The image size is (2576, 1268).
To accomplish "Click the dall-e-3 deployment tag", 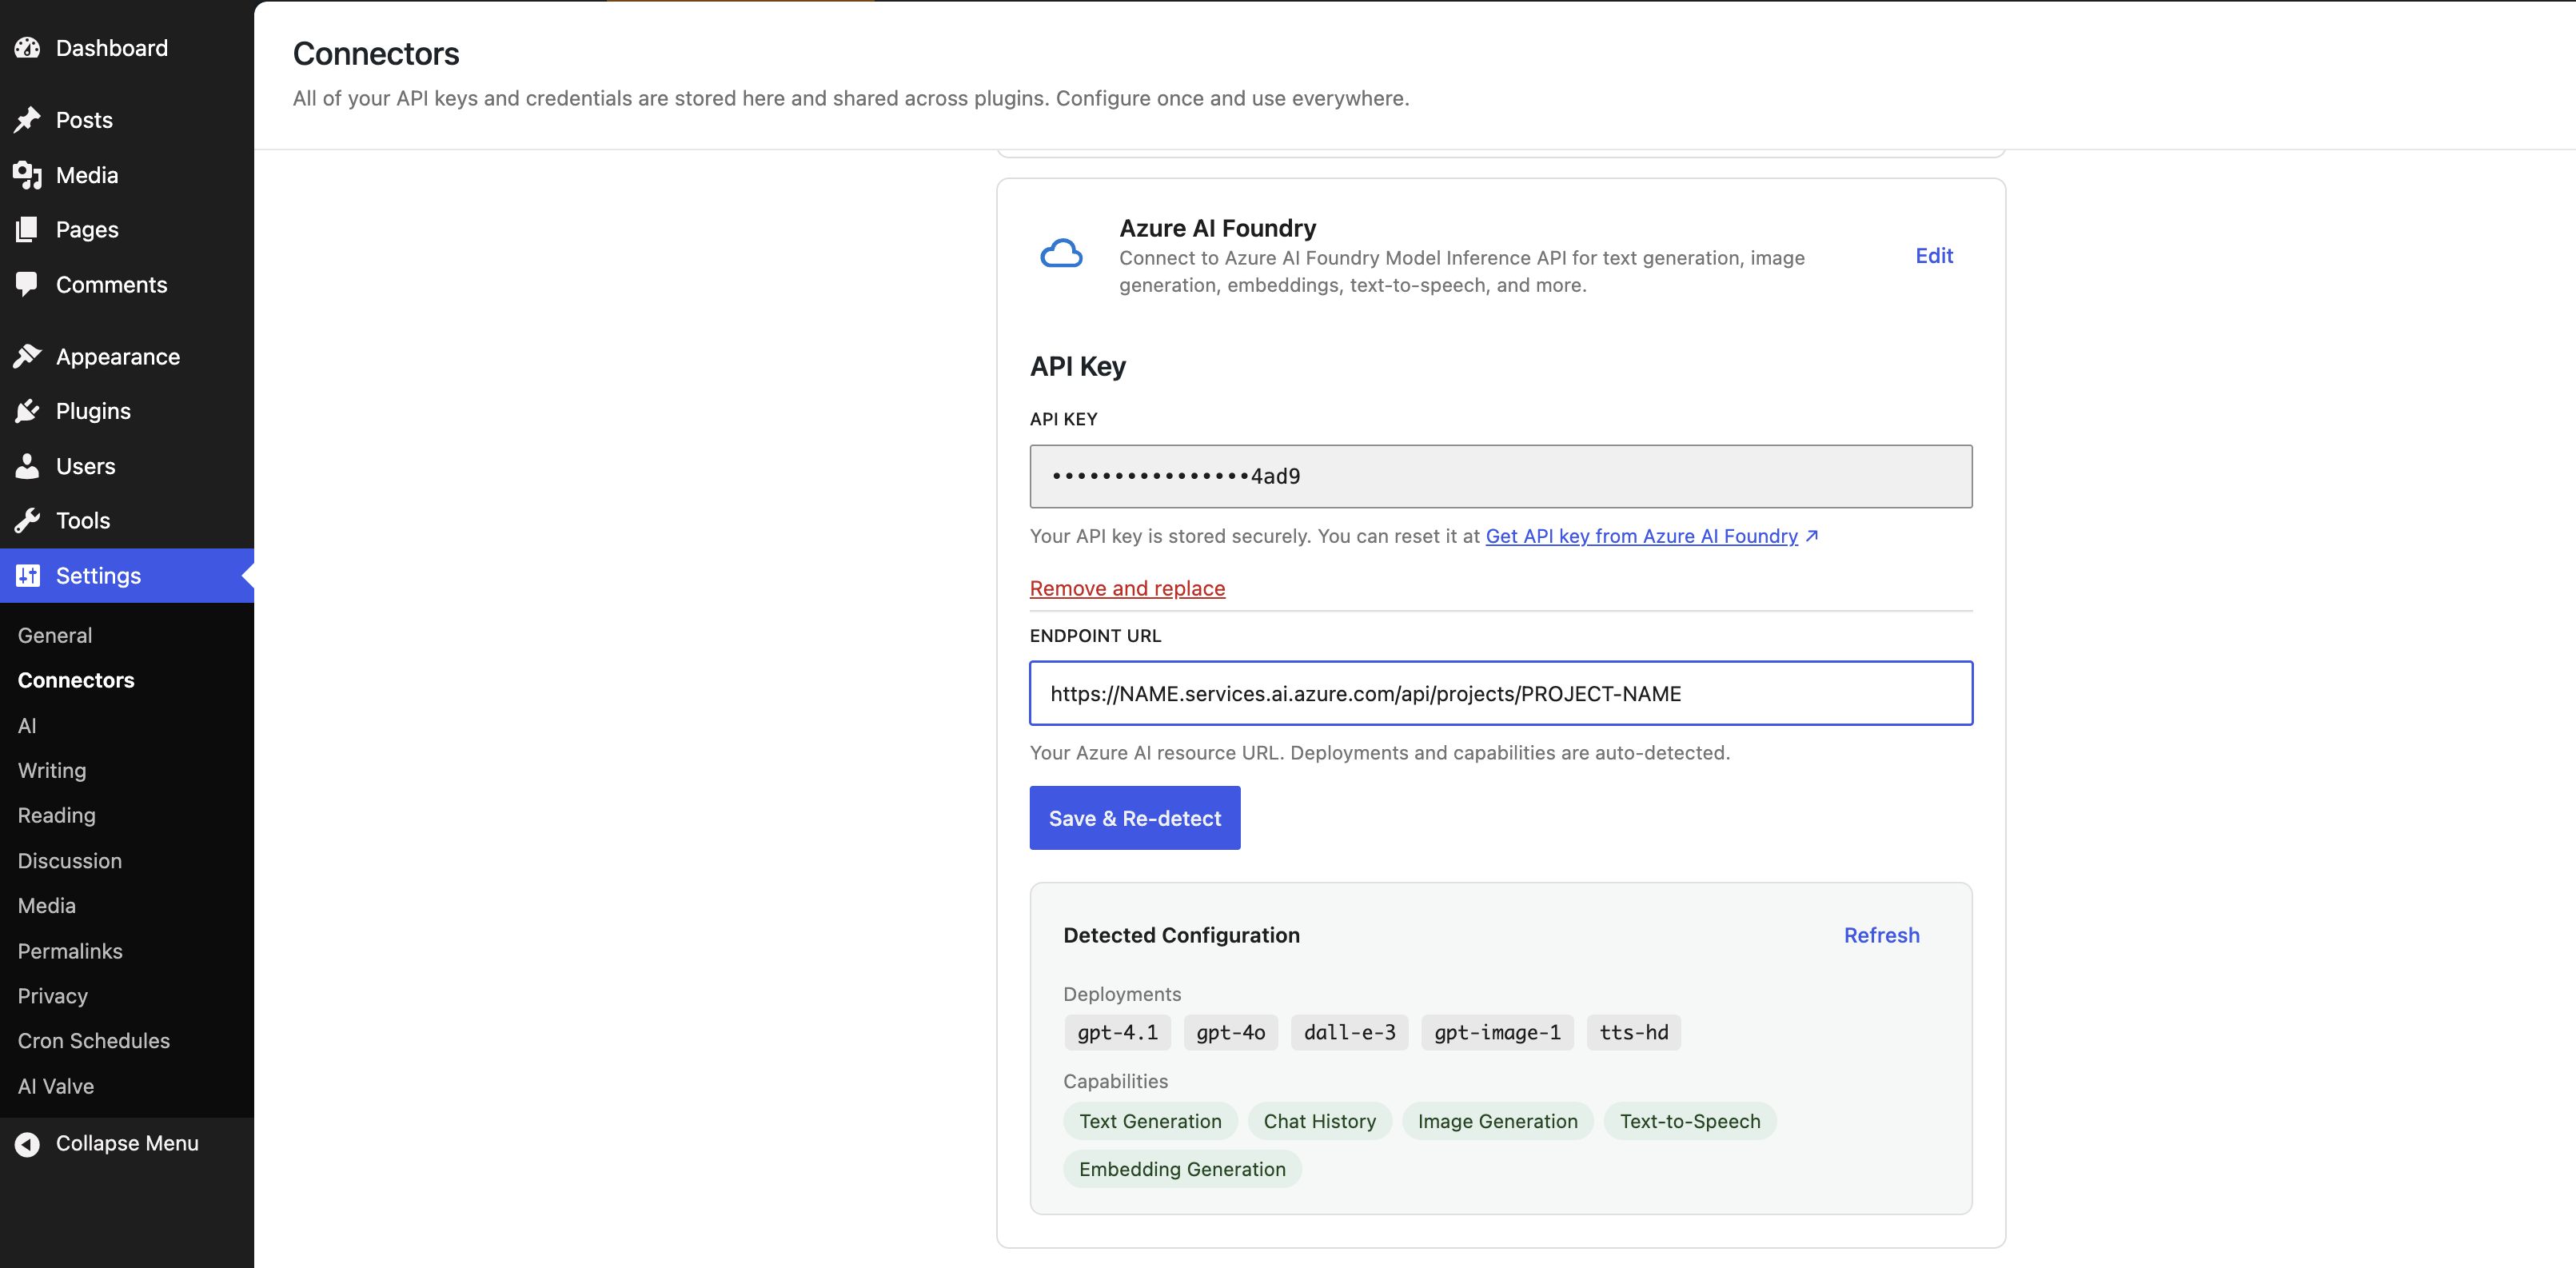I will click(x=1349, y=1033).
